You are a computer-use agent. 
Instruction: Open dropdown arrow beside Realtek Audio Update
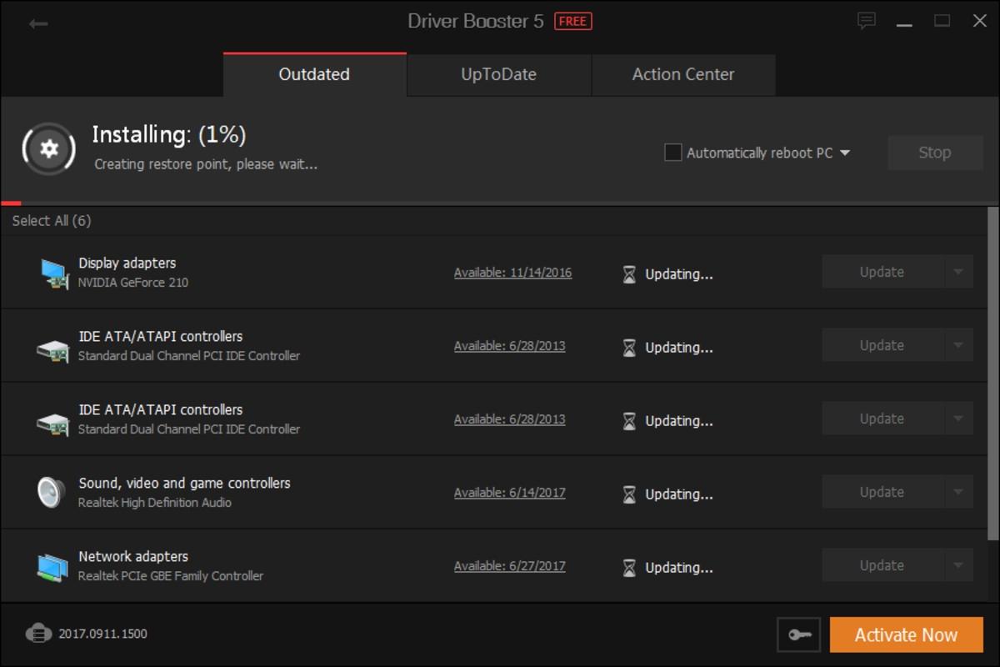[958, 492]
